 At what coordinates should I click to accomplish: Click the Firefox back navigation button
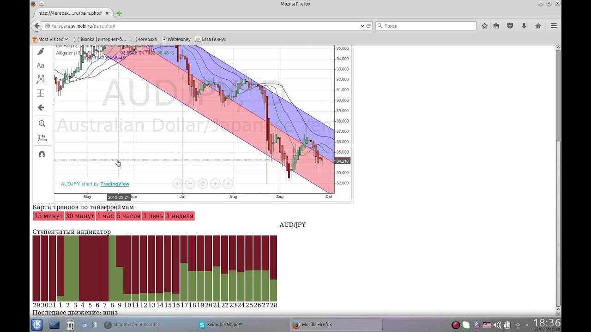[x=37, y=26]
